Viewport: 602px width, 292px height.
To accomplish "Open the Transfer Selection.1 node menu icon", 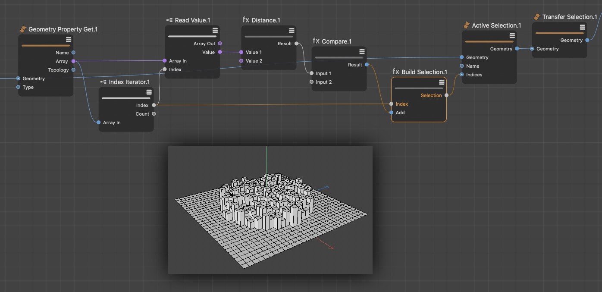I will [583, 27].
